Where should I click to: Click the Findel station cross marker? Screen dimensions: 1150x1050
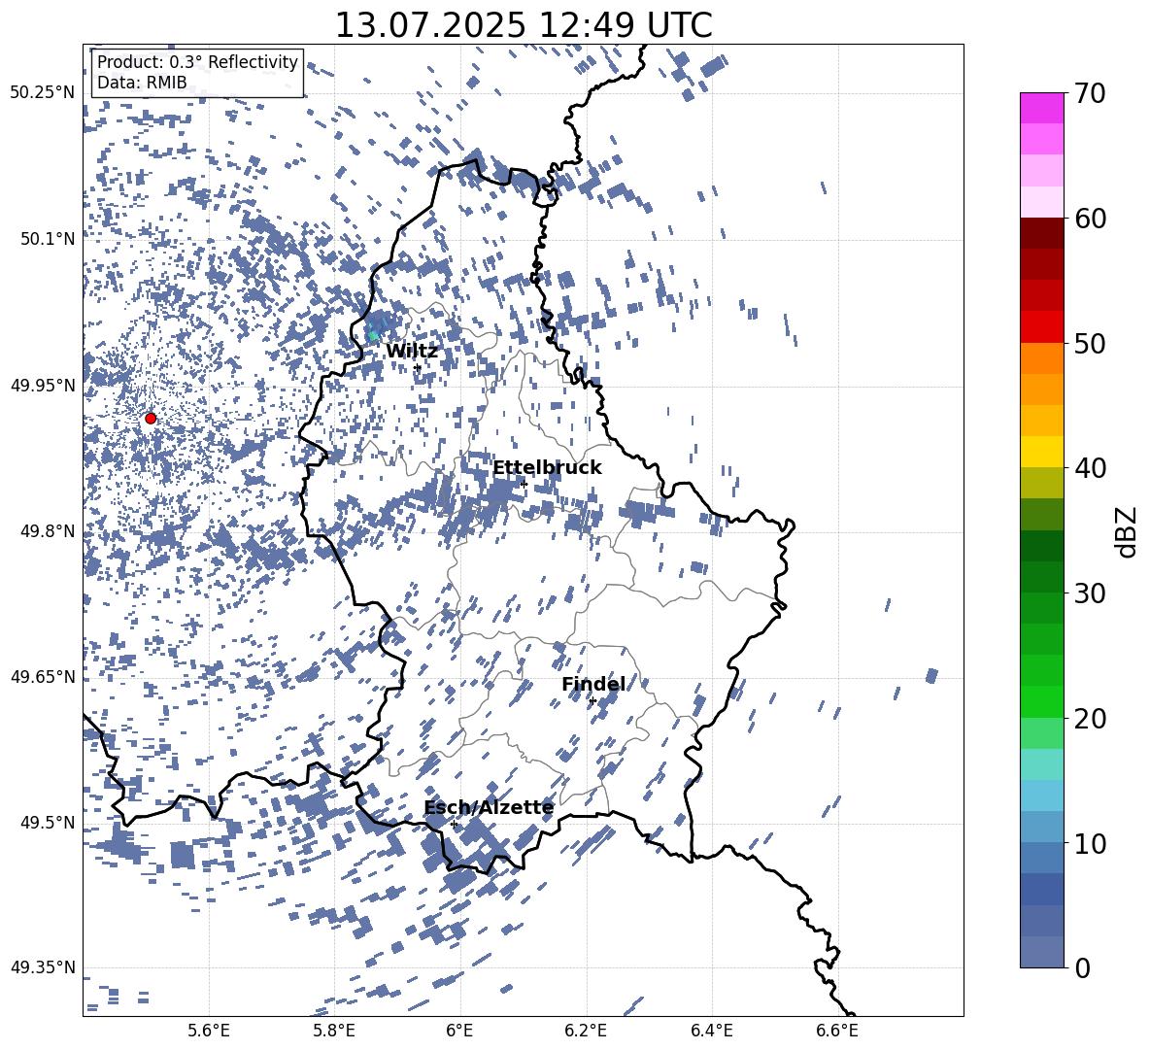coord(592,701)
